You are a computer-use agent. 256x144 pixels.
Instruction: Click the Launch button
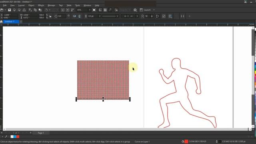click(146, 10)
